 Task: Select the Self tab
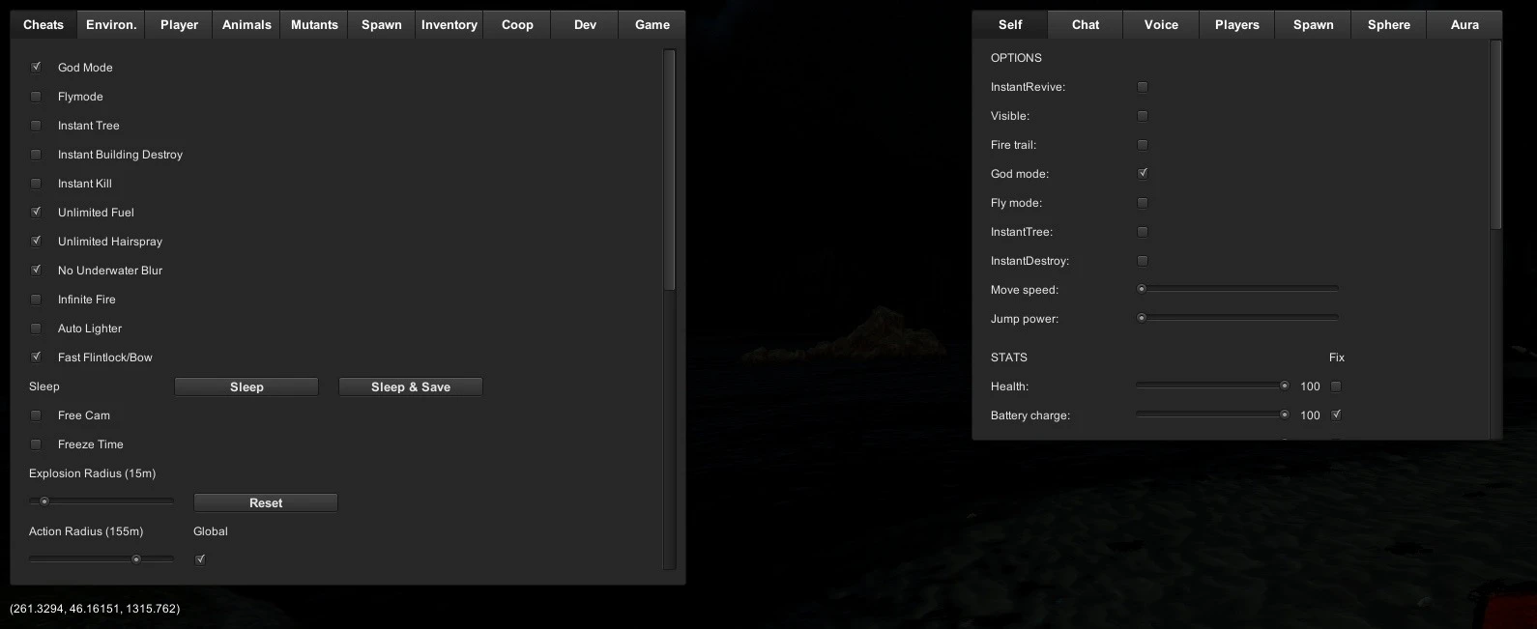click(1010, 25)
